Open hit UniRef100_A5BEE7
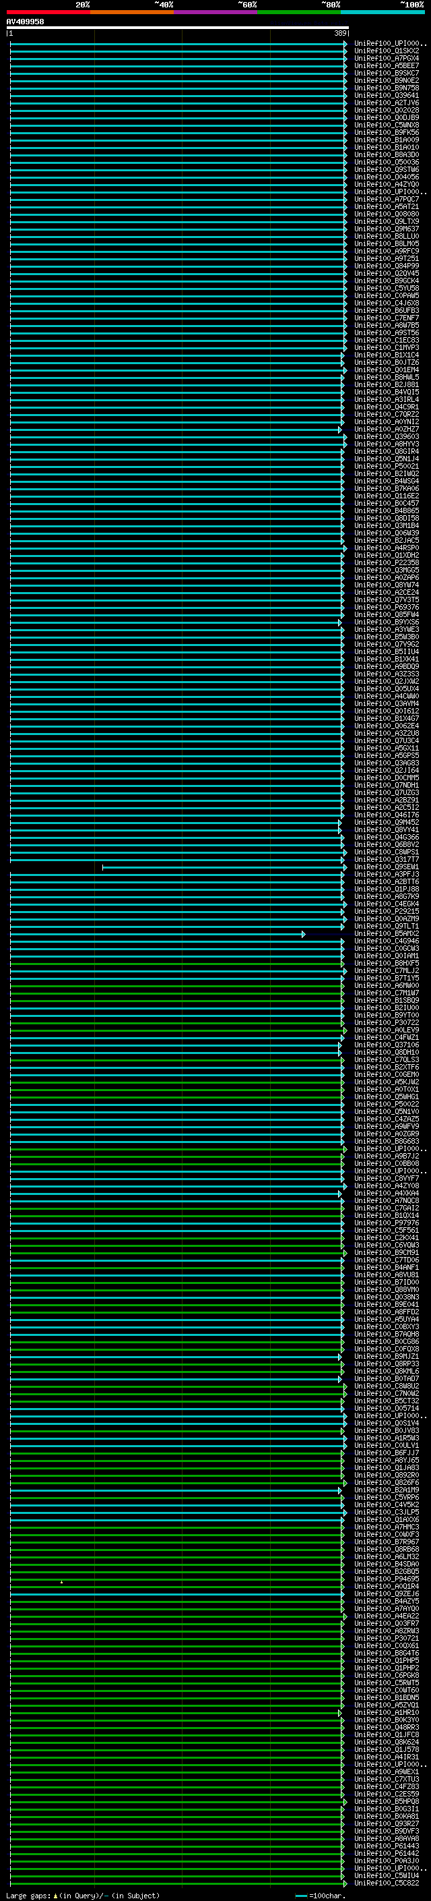431x1901 pixels. click(386, 65)
